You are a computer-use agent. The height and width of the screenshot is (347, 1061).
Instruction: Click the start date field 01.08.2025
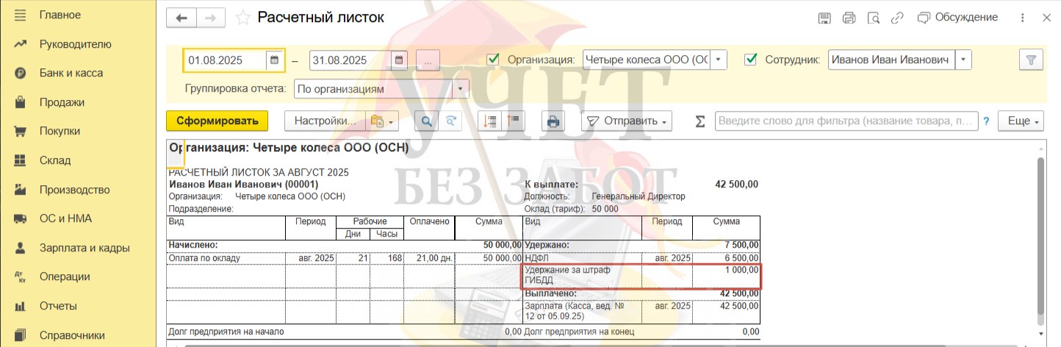(x=225, y=60)
